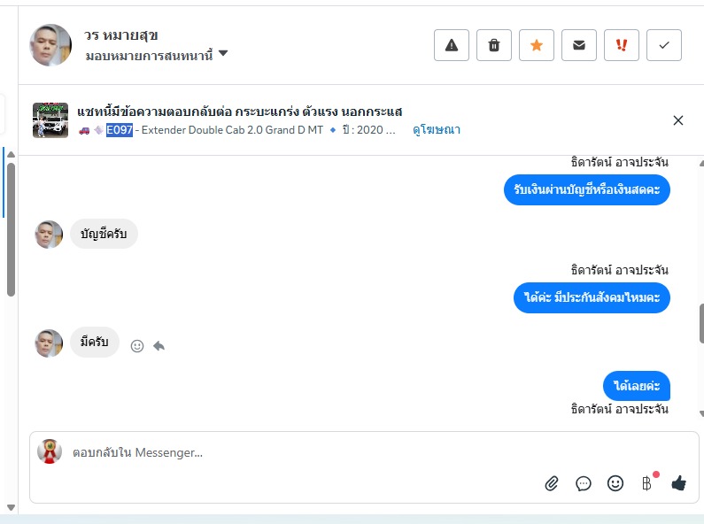Open saved replies speech bubble icon
704x524 pixels.
(584, 483)
